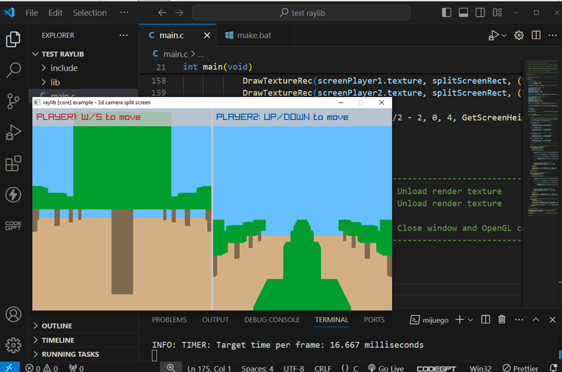562x372 pixels.
Task: Toggle the secondary side bar layout
Action: 480,13
